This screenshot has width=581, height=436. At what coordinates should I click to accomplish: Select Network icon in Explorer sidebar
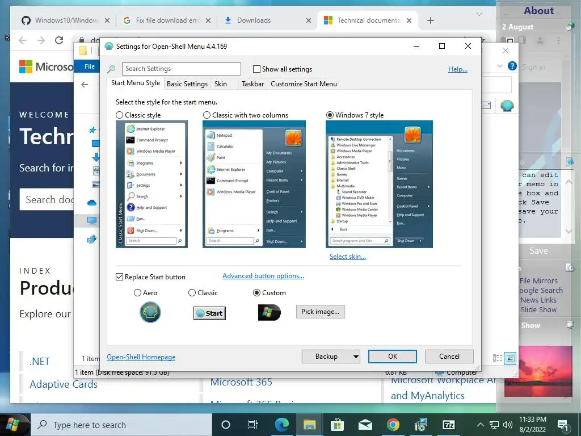[x=92, y=239]
